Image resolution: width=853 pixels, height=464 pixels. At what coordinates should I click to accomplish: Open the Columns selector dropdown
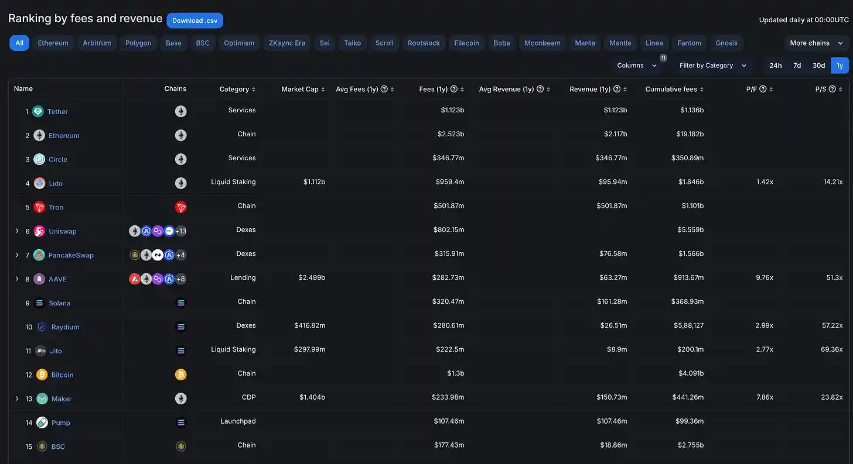637,66
